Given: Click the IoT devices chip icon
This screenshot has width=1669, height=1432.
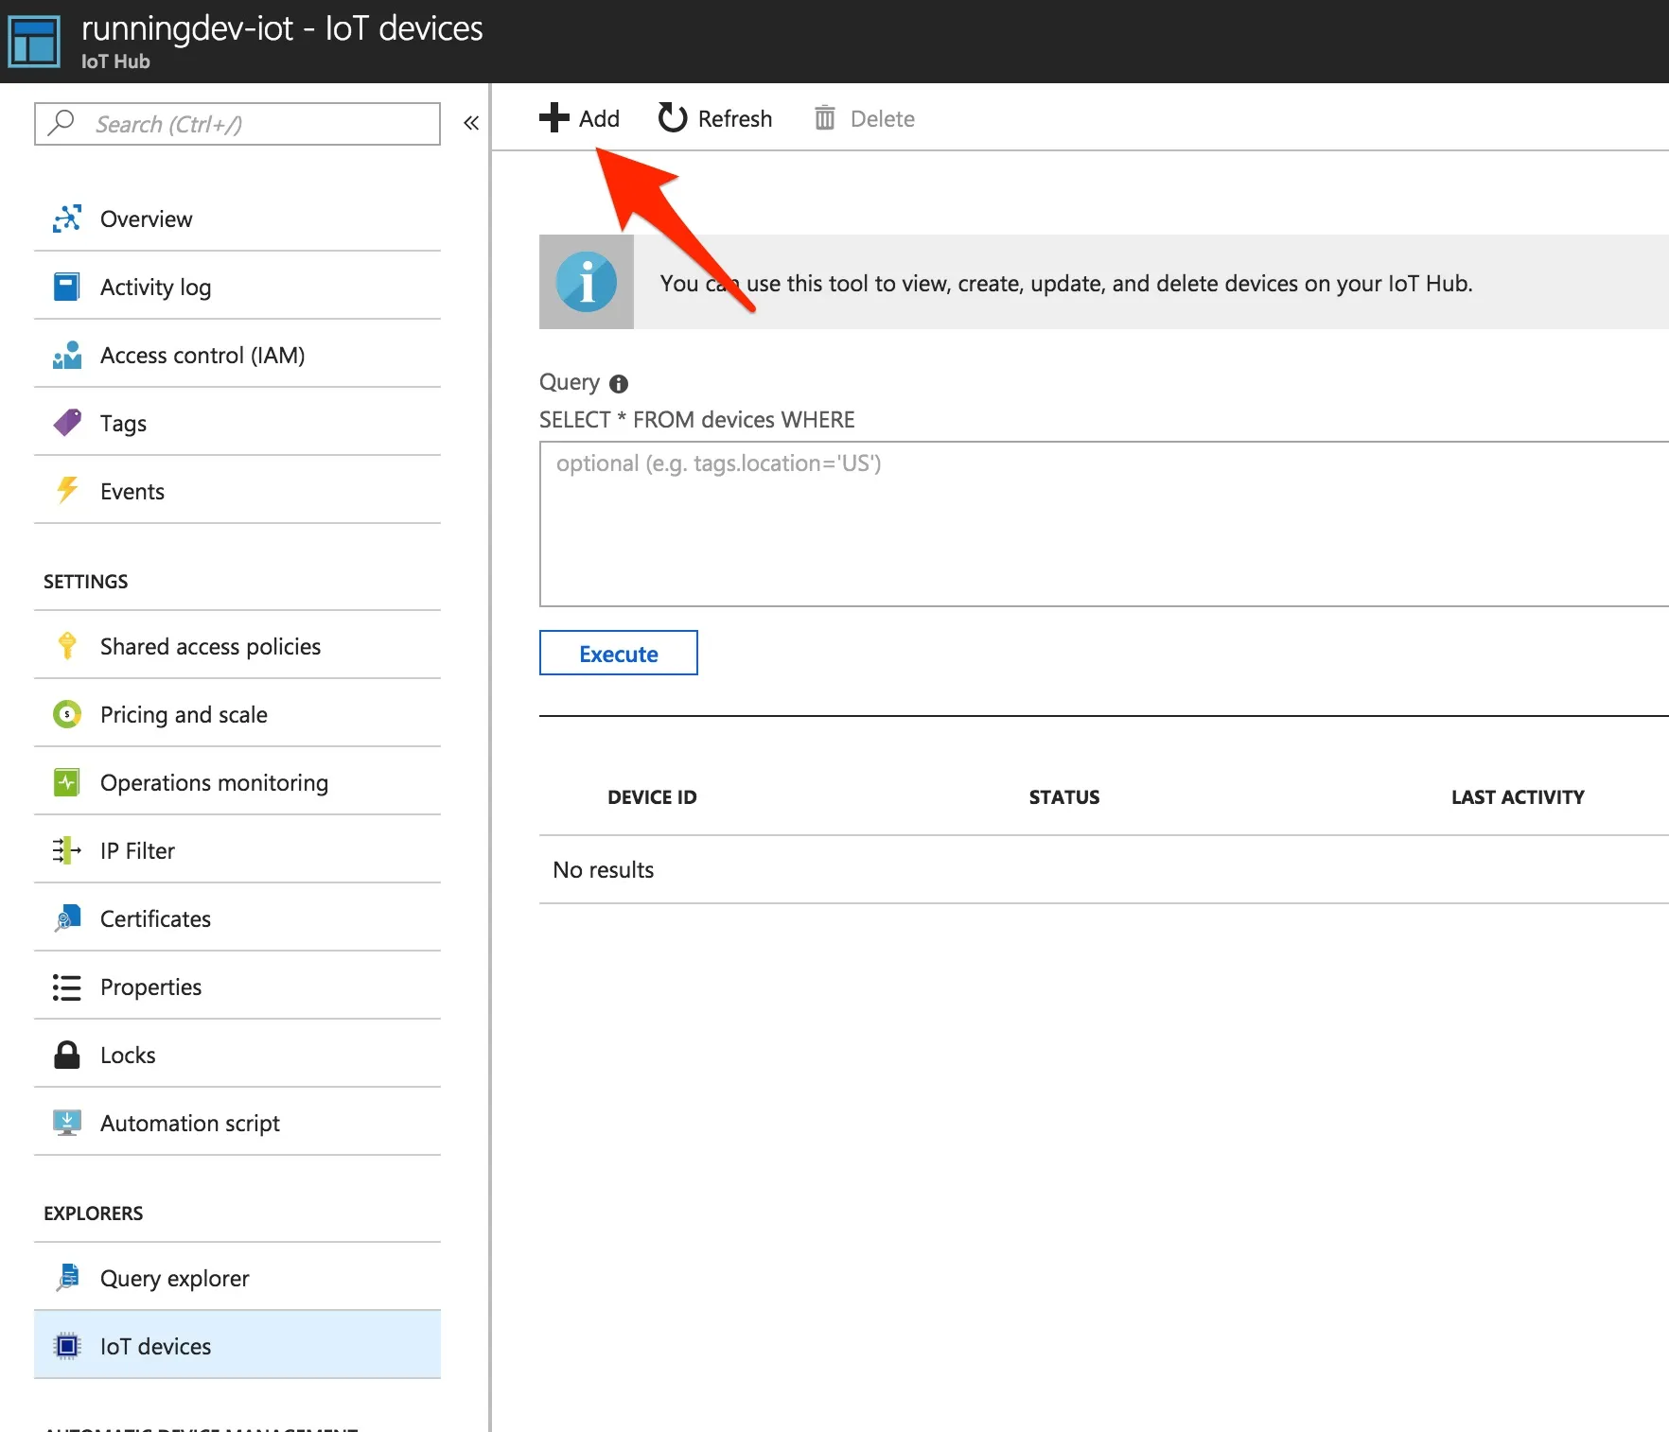Looking at the screenshot, I should (x=67, y=1346).
